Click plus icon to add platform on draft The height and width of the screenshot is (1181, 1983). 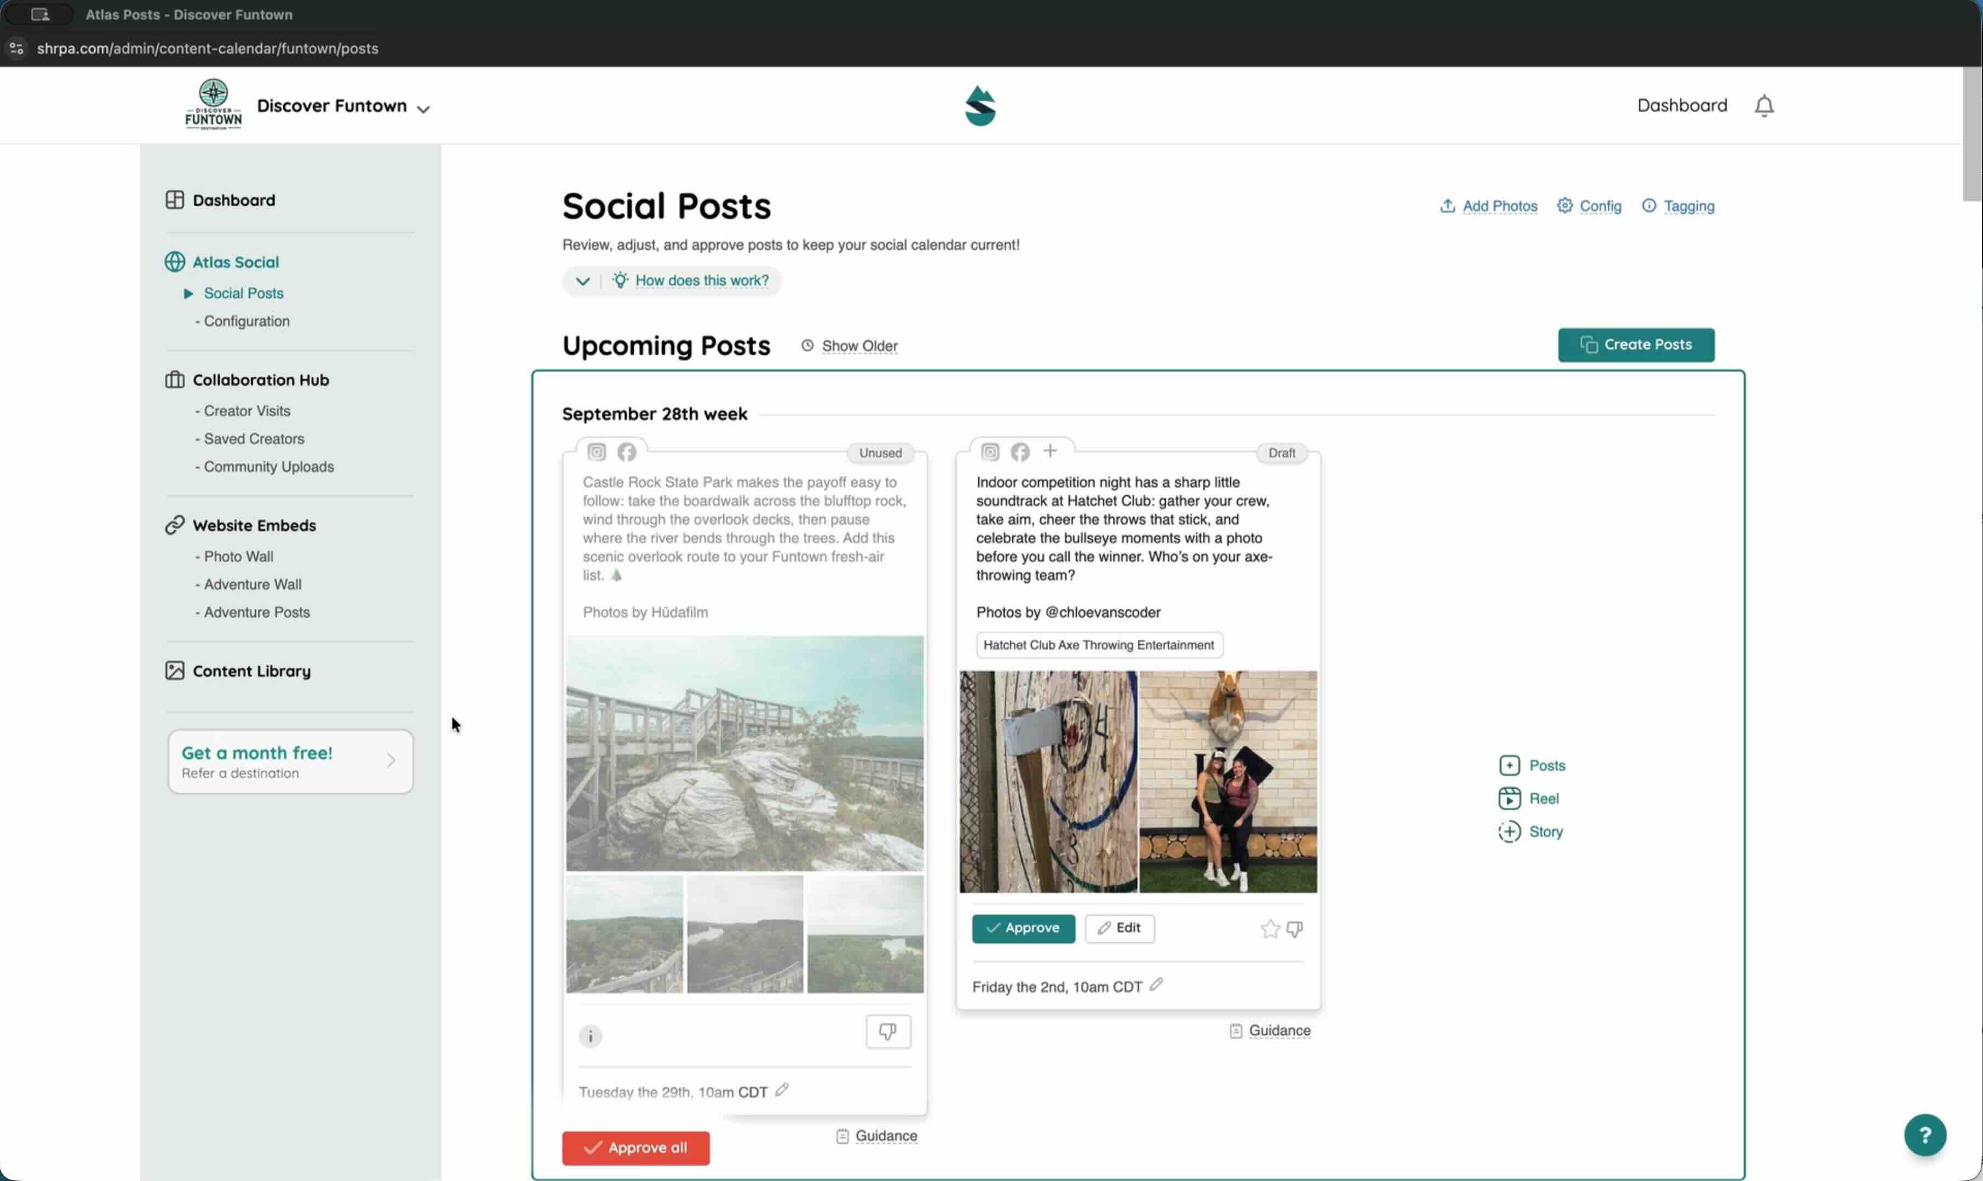pos(1050,451)
